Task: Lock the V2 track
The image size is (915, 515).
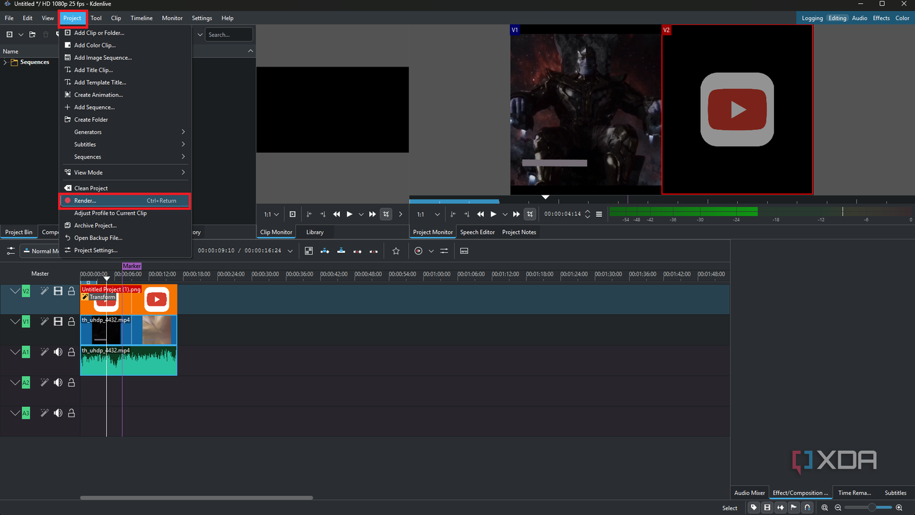Action: (71, 291)
